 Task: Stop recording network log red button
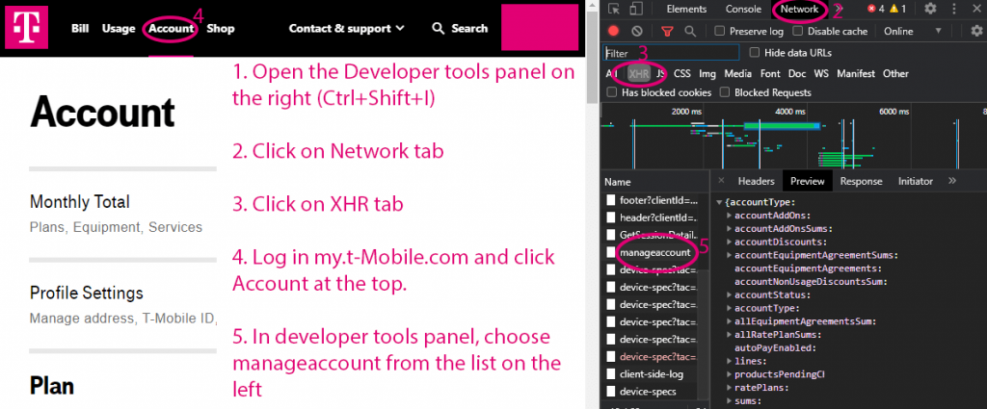pyautogui.click(x=614, y=31)
